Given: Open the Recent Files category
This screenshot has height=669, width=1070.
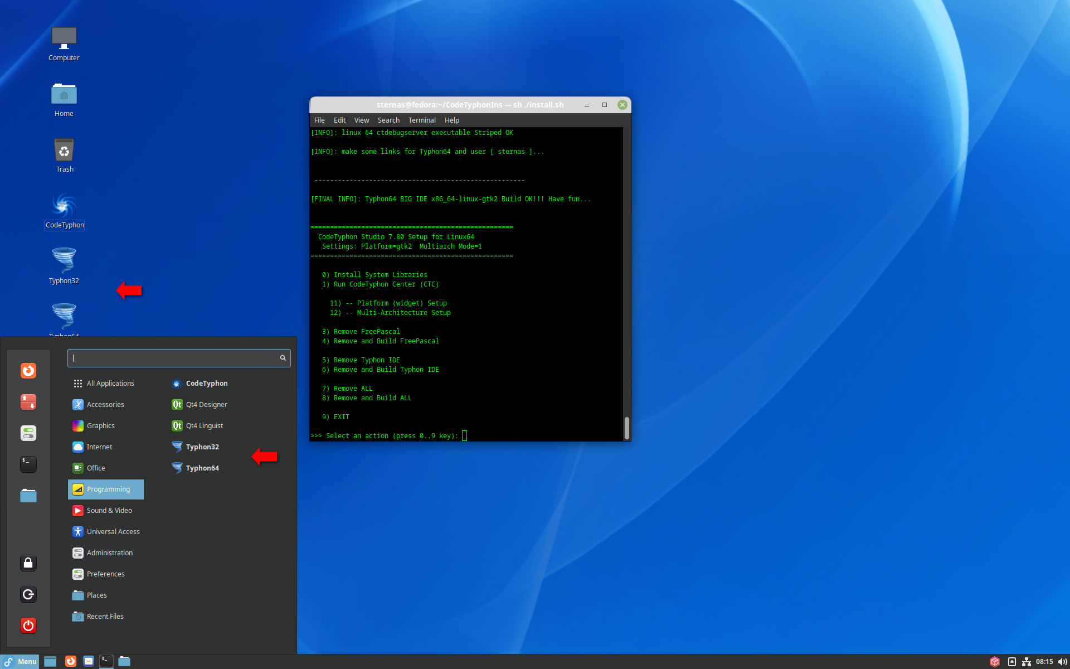Looking at the screenshot, I should [106, 617].
